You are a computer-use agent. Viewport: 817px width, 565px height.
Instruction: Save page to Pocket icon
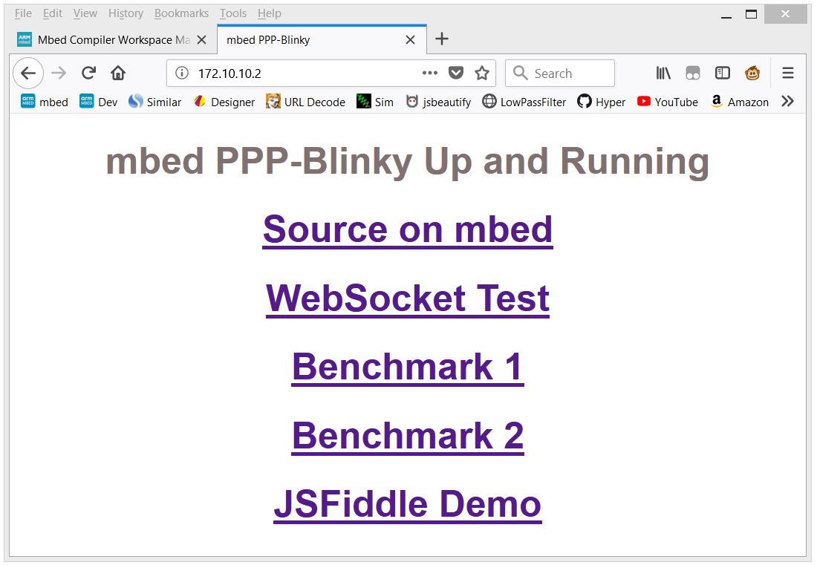(x=456, y=73)
